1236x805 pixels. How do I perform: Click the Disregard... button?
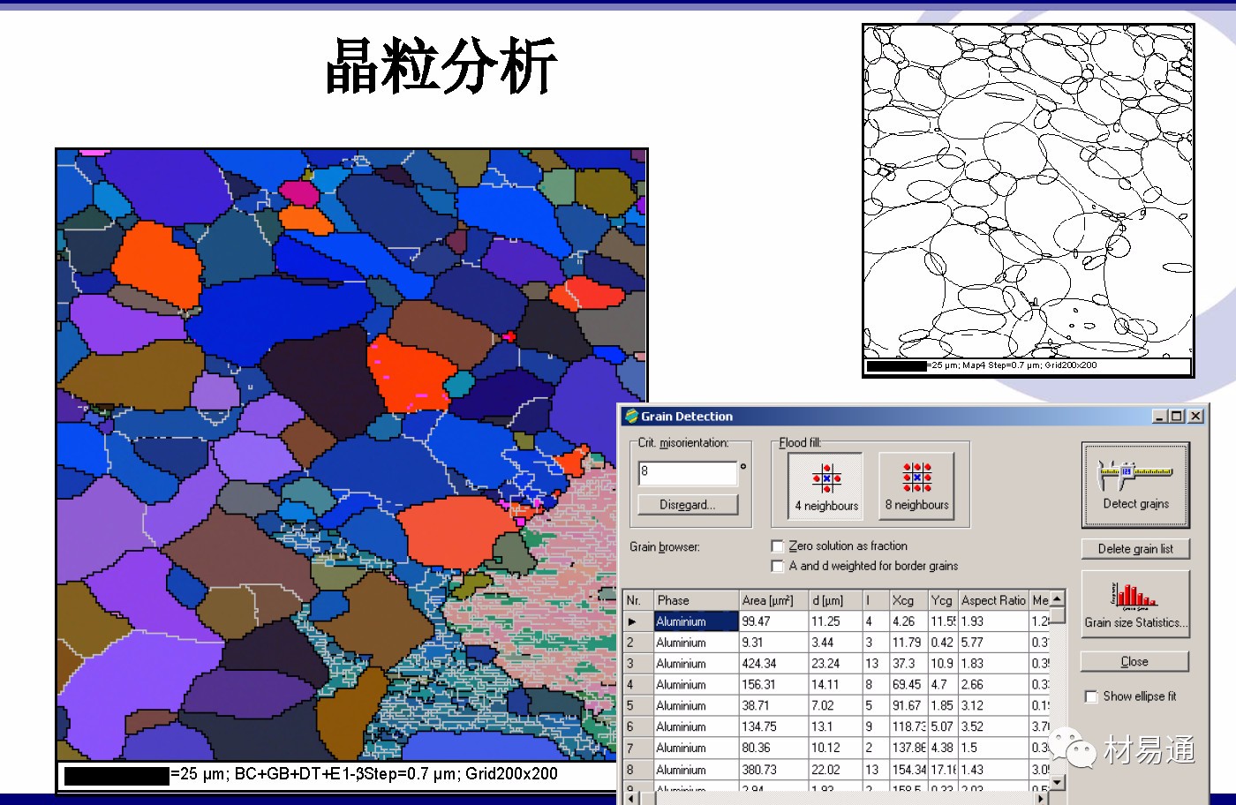(x=687, y=505)
